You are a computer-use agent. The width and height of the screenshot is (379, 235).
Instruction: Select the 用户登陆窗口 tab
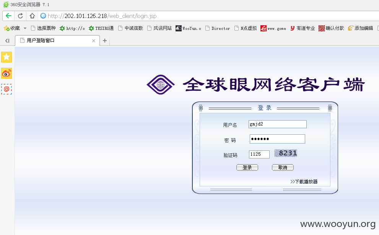pyautogui.click(x=57, y=41)
